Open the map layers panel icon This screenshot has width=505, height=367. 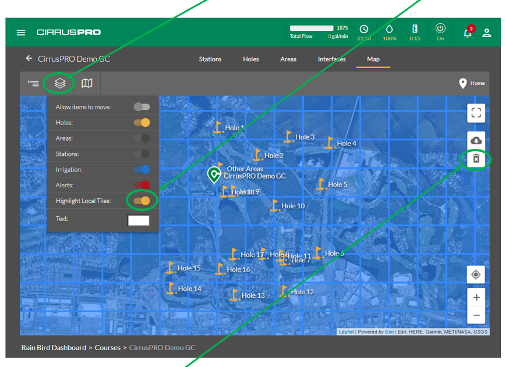pos(60,83)
